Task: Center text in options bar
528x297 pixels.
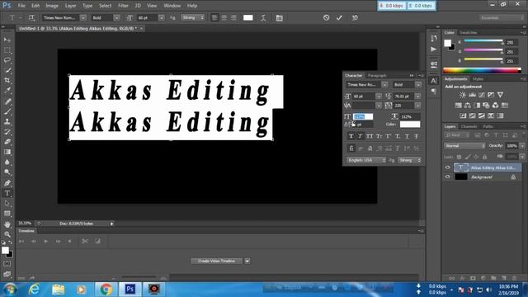Action: point(224,17)
